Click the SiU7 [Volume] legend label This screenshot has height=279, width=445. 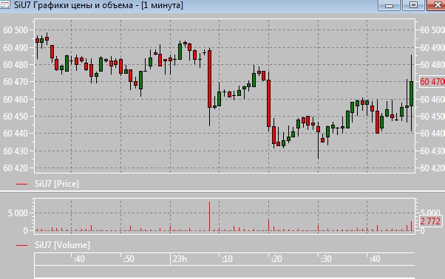(x=62, y=245)
